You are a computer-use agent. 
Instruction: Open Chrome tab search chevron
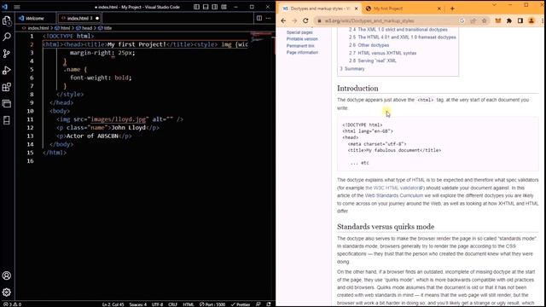tap(494, 5)
